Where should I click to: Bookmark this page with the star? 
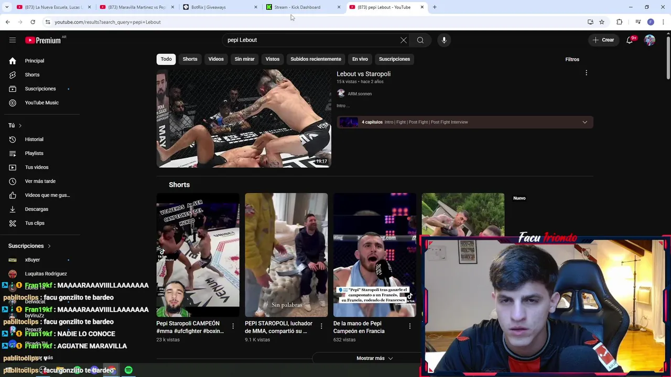(x=602, y=22)
